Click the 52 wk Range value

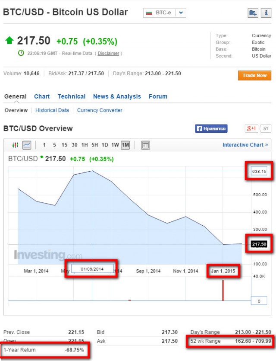pyautogui.click(x=253, y=341)
